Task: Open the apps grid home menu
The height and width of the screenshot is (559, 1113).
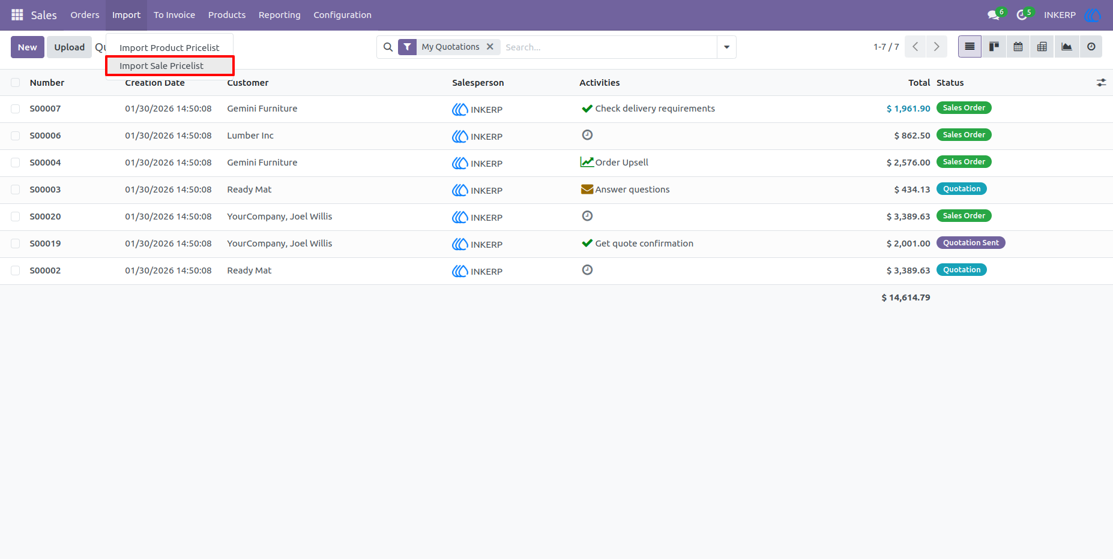Action: coord(17,14)
